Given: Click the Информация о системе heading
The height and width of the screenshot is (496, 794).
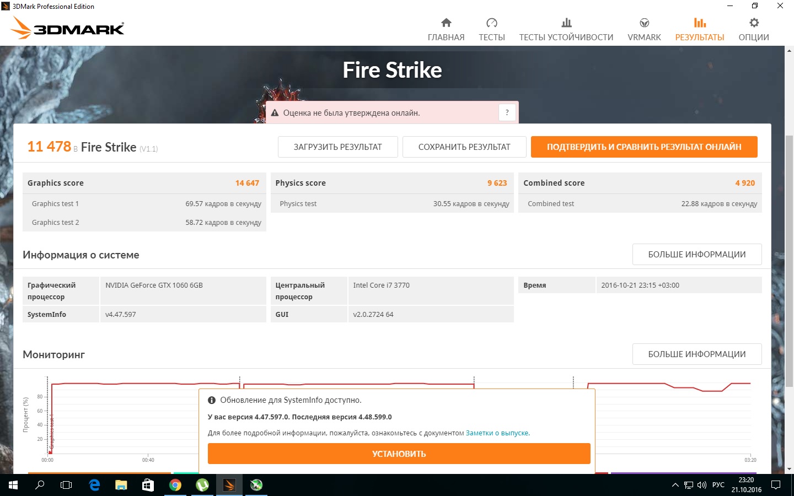Looking at the screenshot, I should tap(81, 255).
